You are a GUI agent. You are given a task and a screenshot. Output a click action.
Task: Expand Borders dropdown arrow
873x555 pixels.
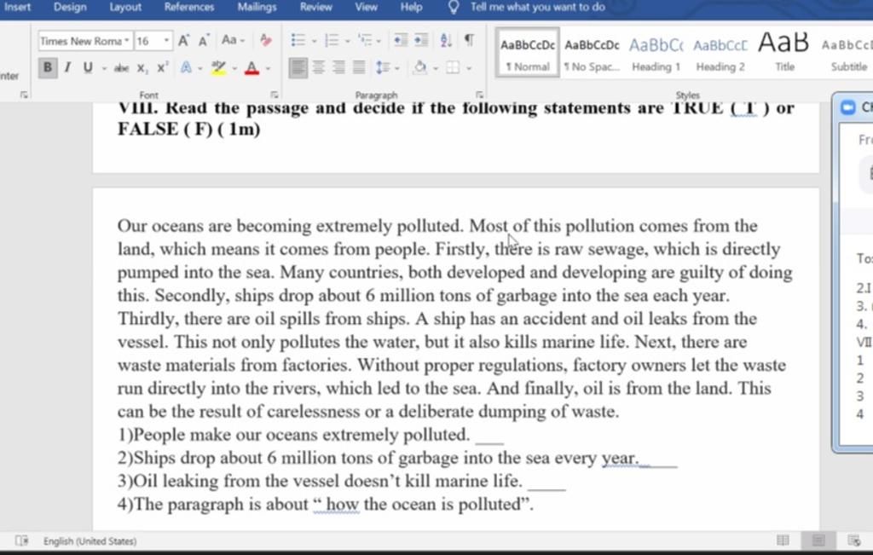469,68
